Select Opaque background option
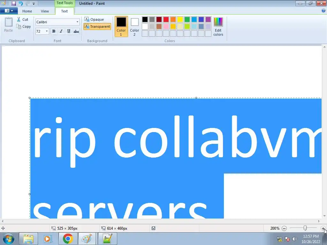327x245 pixels. click(x=94, y=19)
